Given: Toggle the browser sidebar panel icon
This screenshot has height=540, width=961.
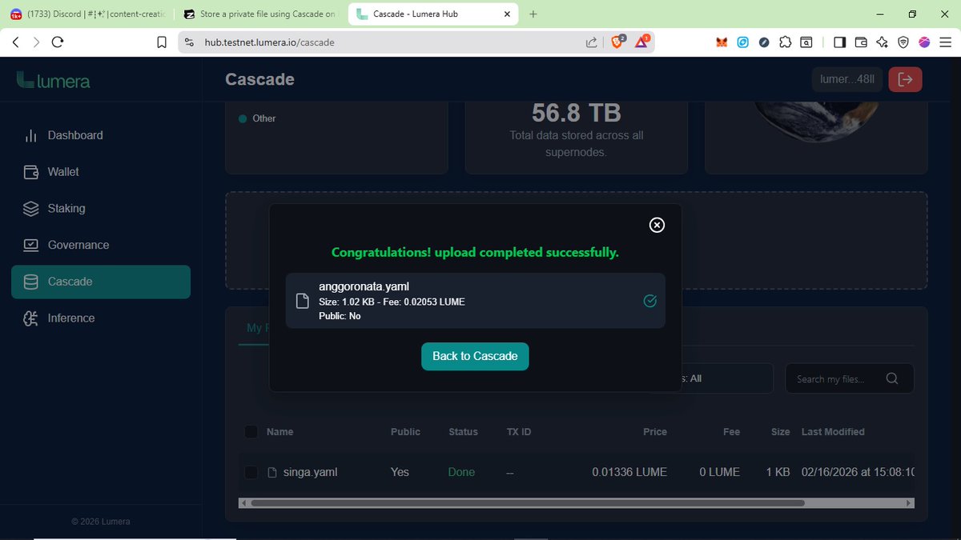Looking at the screenshot, I should coord(839,42).
